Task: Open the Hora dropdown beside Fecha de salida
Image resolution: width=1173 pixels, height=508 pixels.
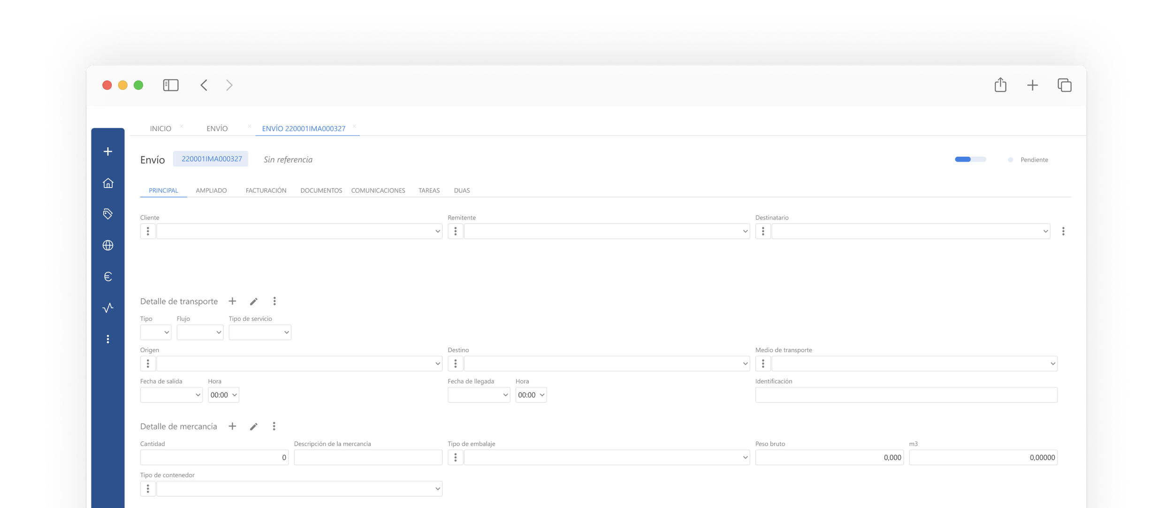Action: pyautogui.click(x=223, y=395)
